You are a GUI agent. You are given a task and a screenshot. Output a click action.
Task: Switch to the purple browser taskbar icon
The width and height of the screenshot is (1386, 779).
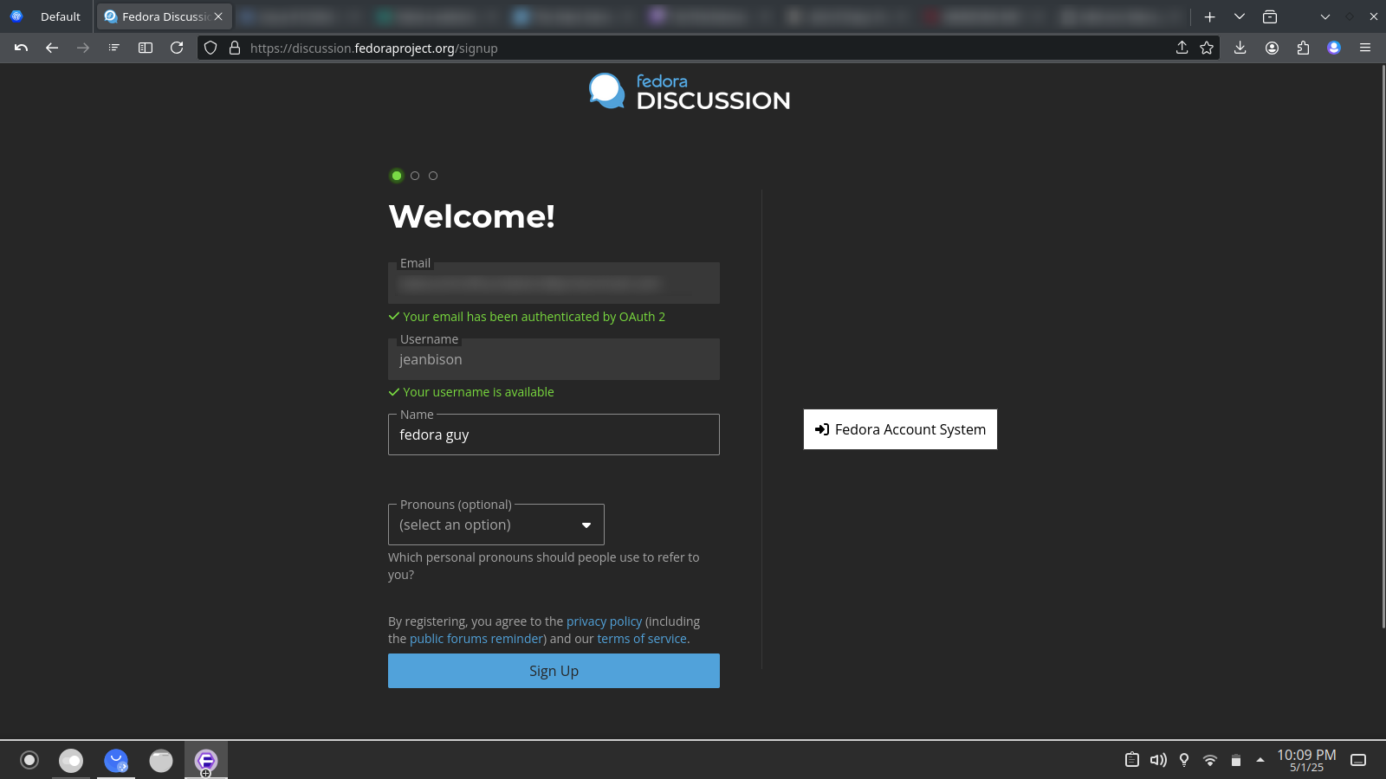tap(206, 760)
